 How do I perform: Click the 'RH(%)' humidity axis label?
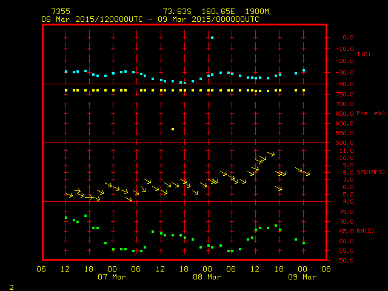(365, 231)
